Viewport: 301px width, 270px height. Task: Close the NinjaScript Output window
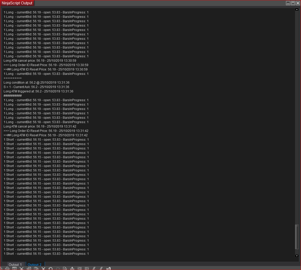click(298, 3)
